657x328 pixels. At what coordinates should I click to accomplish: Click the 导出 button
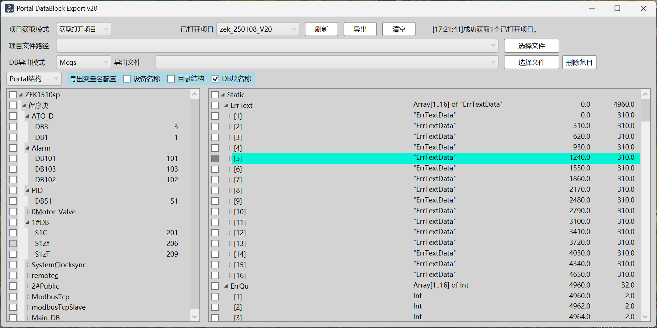pos(360,29)
